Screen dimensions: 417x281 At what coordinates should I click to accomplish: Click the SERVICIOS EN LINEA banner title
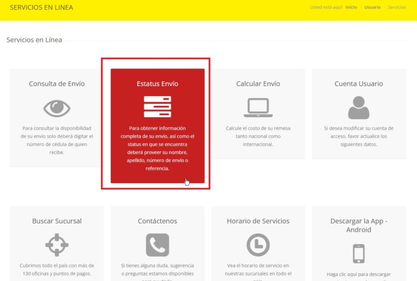click(x=41, y=8)
